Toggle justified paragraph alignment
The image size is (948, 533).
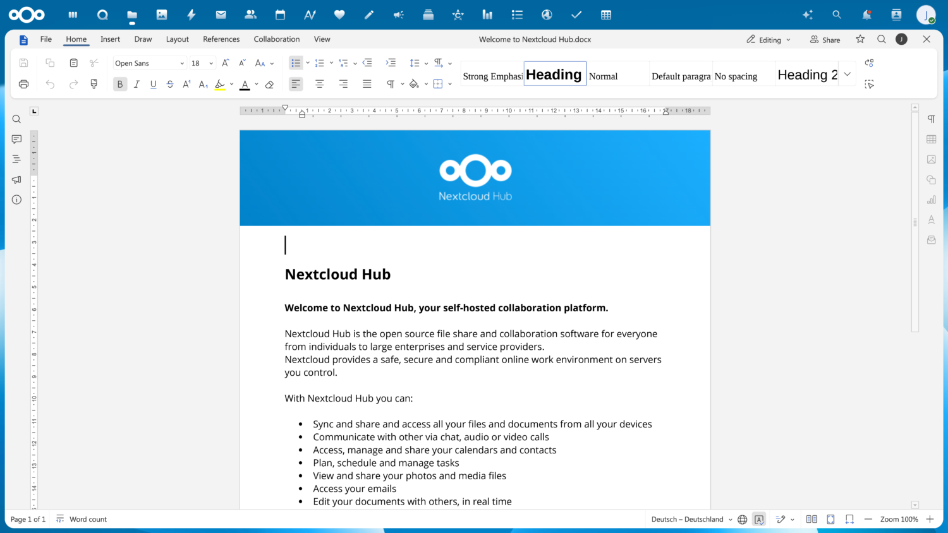click(367, 83)
